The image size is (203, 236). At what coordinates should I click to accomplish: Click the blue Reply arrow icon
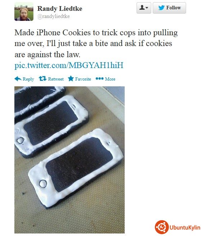[x=18, y=79]
